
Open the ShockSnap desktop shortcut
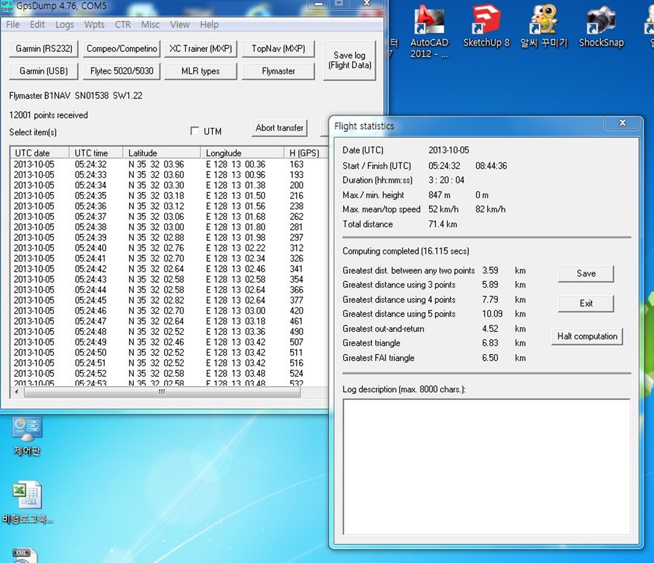(601, 27)
